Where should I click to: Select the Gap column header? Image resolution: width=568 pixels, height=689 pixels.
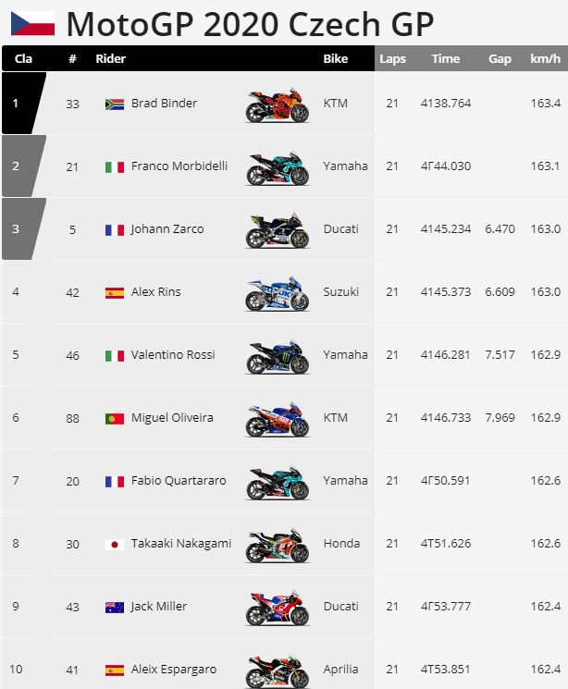click(500, 58)
